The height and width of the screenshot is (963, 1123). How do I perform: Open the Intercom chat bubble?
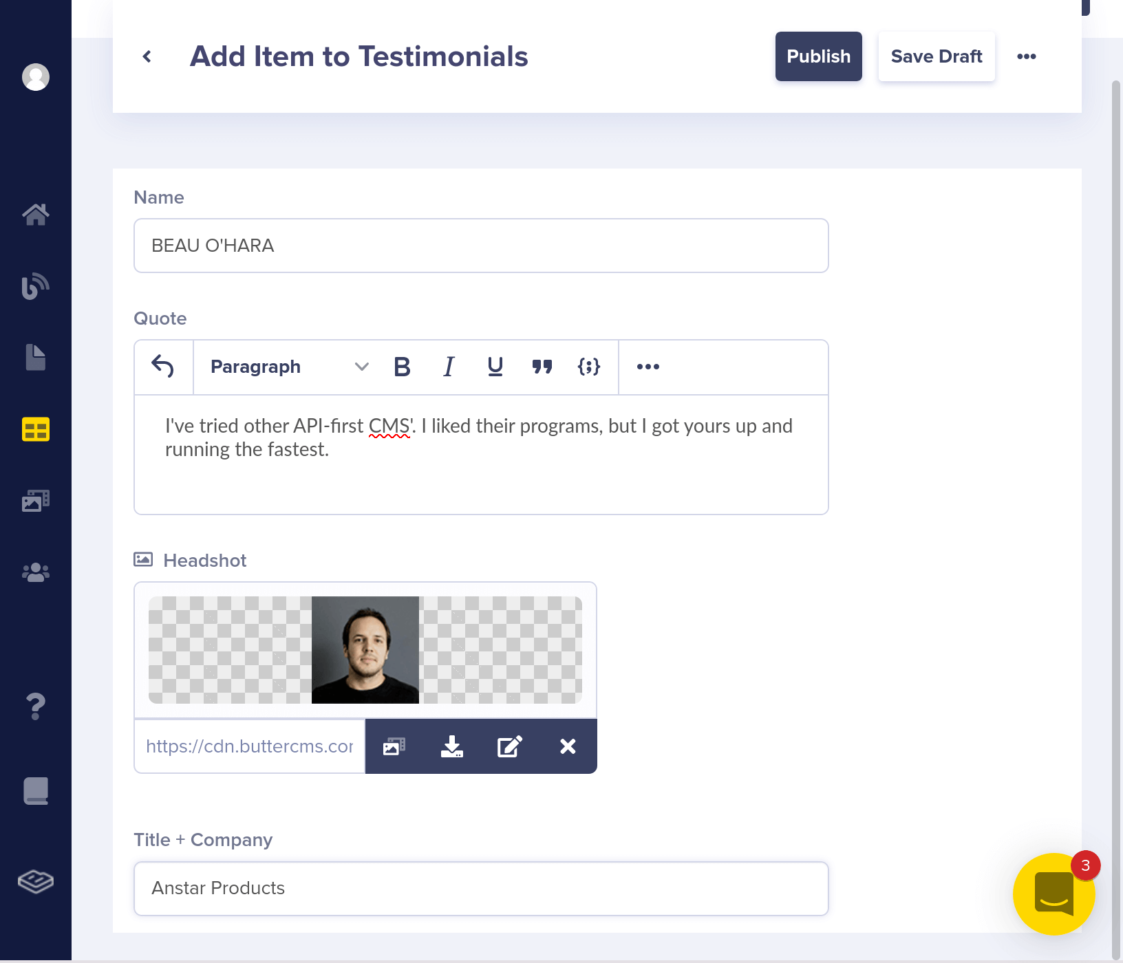coord(1054,894)
